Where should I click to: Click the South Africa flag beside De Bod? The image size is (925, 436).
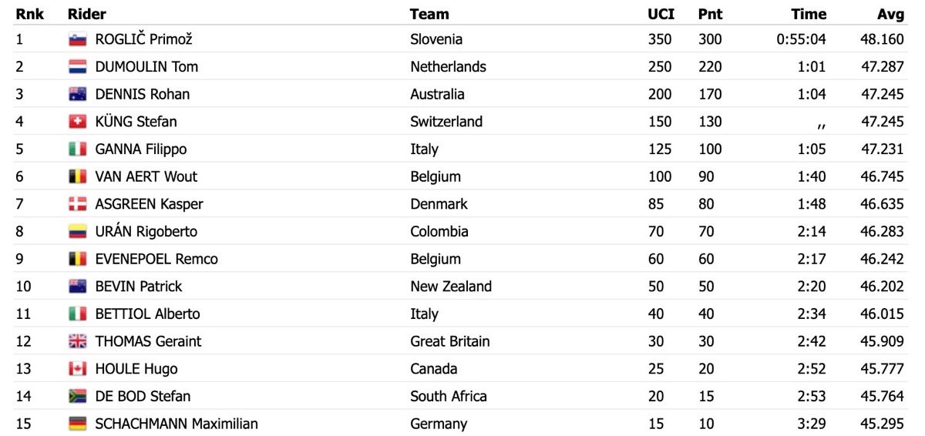(77, 396)
